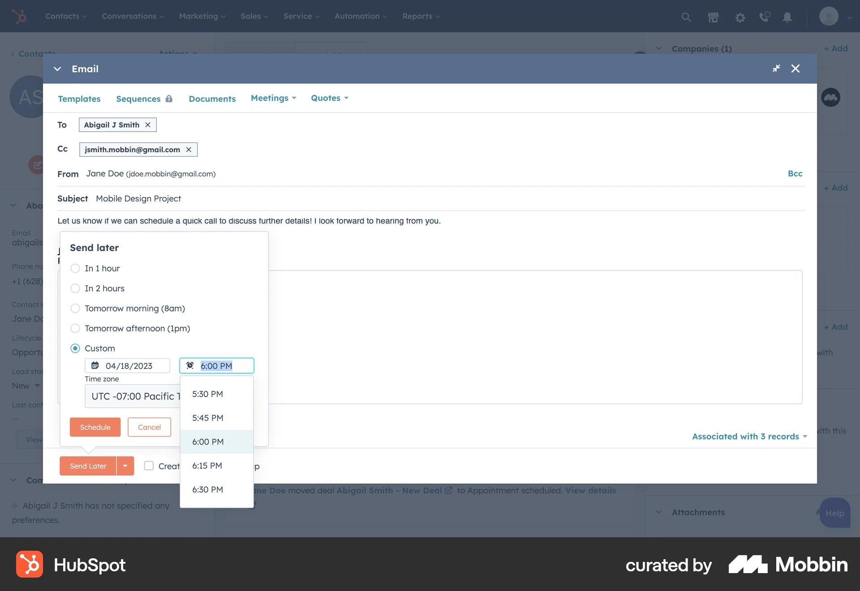Open the HubSpot global search
860x591 pixels.
(x=686, y=17)
